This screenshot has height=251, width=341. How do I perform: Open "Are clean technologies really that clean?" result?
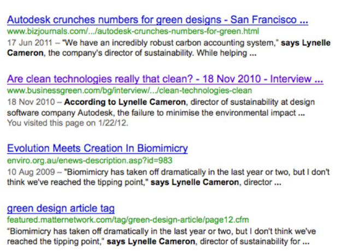(165, 79)
